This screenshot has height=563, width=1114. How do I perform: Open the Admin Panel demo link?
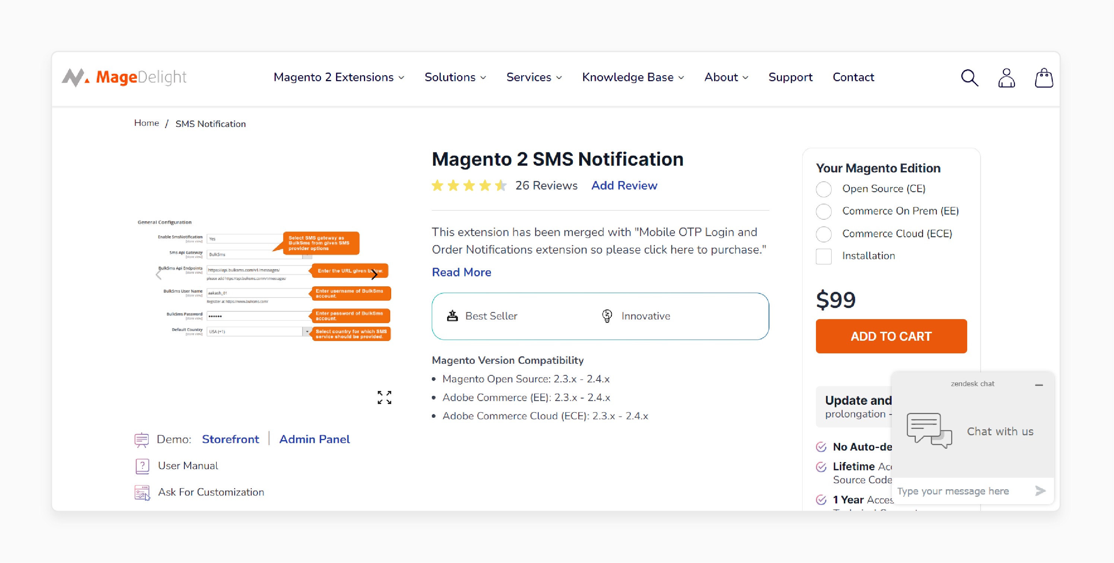pyautogui.click(x=314, y=439)
